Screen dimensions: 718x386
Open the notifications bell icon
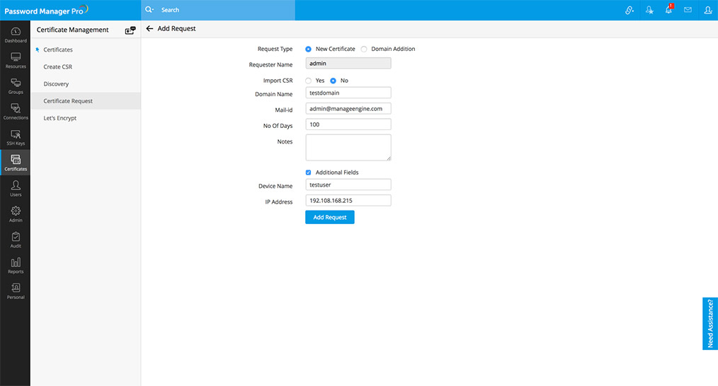coord(668,10)
